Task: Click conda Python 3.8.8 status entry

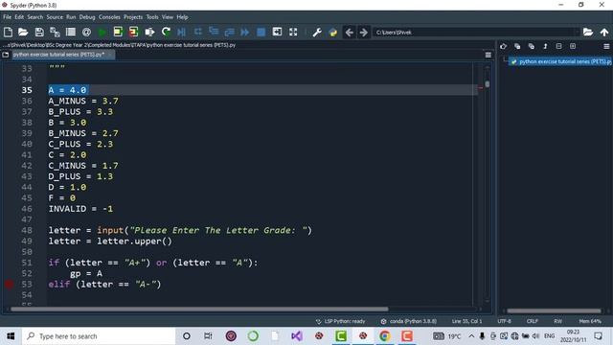Action: click(x=409, y=321)
